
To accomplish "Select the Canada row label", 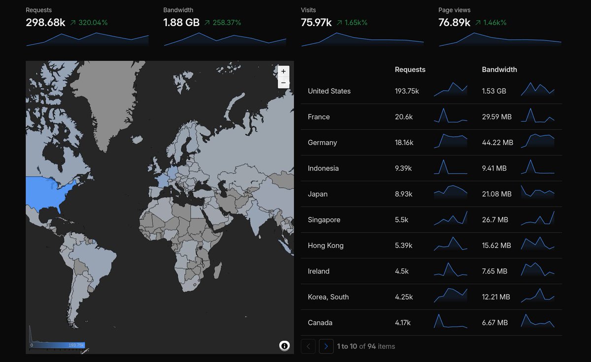I will (320, 323).
